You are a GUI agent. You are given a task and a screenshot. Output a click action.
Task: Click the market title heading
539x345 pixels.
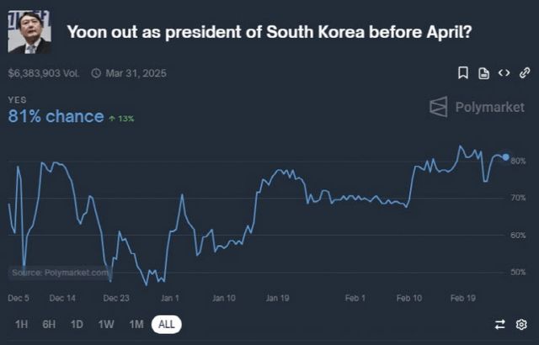(x=268, y=33)
